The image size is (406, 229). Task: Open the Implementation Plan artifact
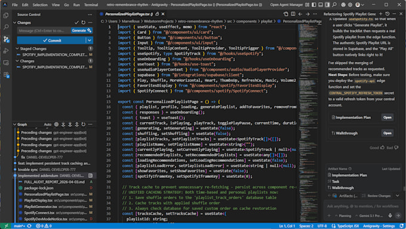pos(387,117)
